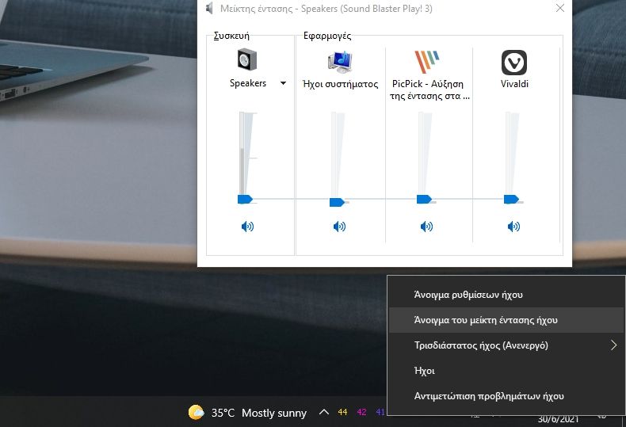626x427 pixels.
Task: Select Ήχοι from the context menu
Action: [425, 371]
